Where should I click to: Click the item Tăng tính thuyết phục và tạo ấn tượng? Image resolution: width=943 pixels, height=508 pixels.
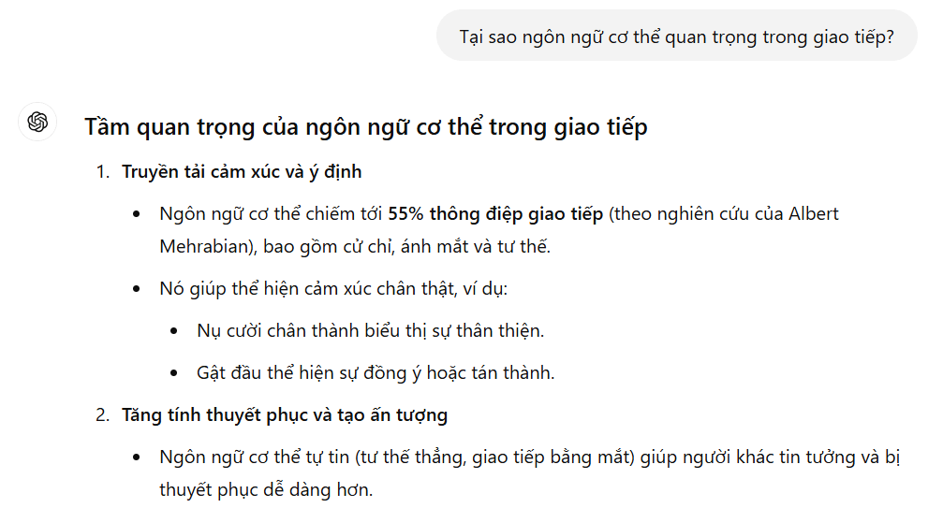pos(285,415)
